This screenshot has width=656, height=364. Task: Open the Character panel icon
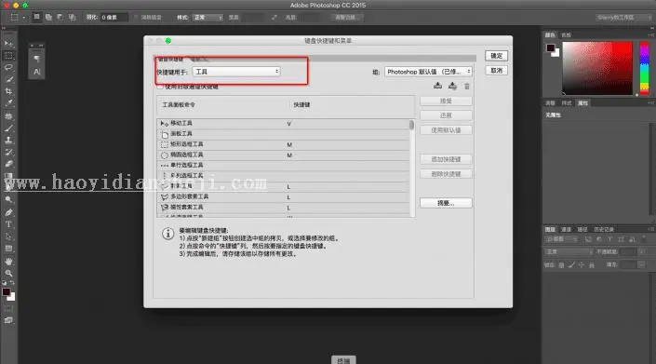click(37, 72)
